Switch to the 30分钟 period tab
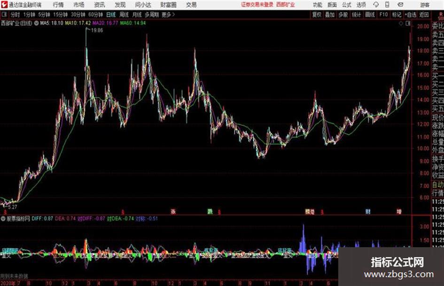This screenshot has width=444, height=286. (x=78, y=15)
